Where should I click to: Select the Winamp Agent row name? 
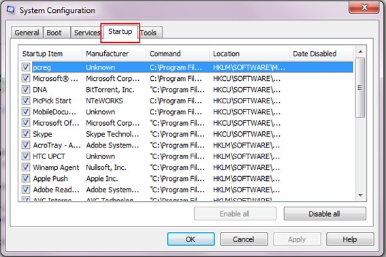pyautogui.click(x=56, y=167)
